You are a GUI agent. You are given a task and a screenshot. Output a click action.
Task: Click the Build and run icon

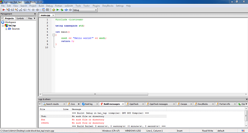tap(62, 10)
